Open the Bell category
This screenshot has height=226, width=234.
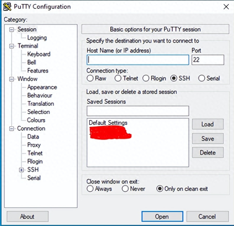pyautogui.click(x=32, y=62)
